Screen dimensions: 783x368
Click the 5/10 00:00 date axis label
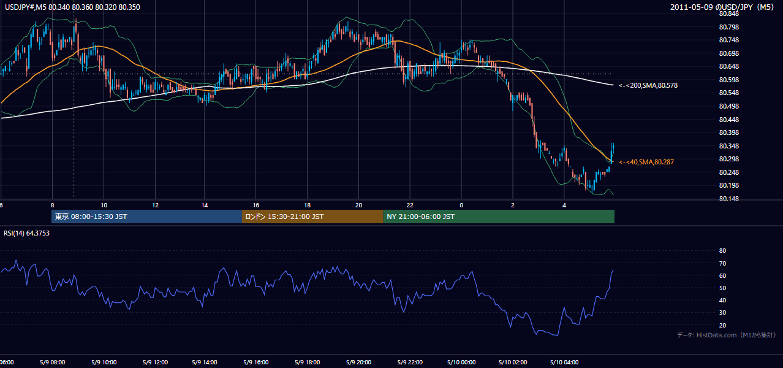pos(460,362)
